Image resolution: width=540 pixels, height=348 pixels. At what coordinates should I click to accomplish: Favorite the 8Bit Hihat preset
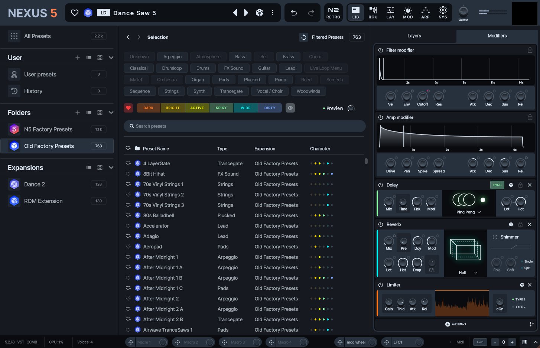pos(128,174)
